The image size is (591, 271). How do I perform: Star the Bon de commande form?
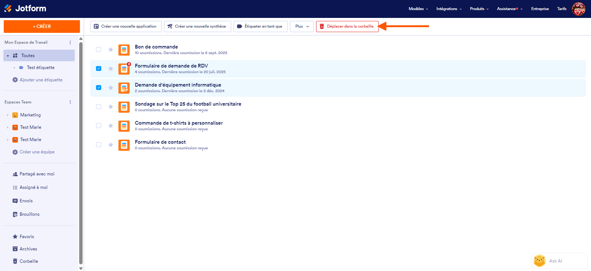click(111, 50)
